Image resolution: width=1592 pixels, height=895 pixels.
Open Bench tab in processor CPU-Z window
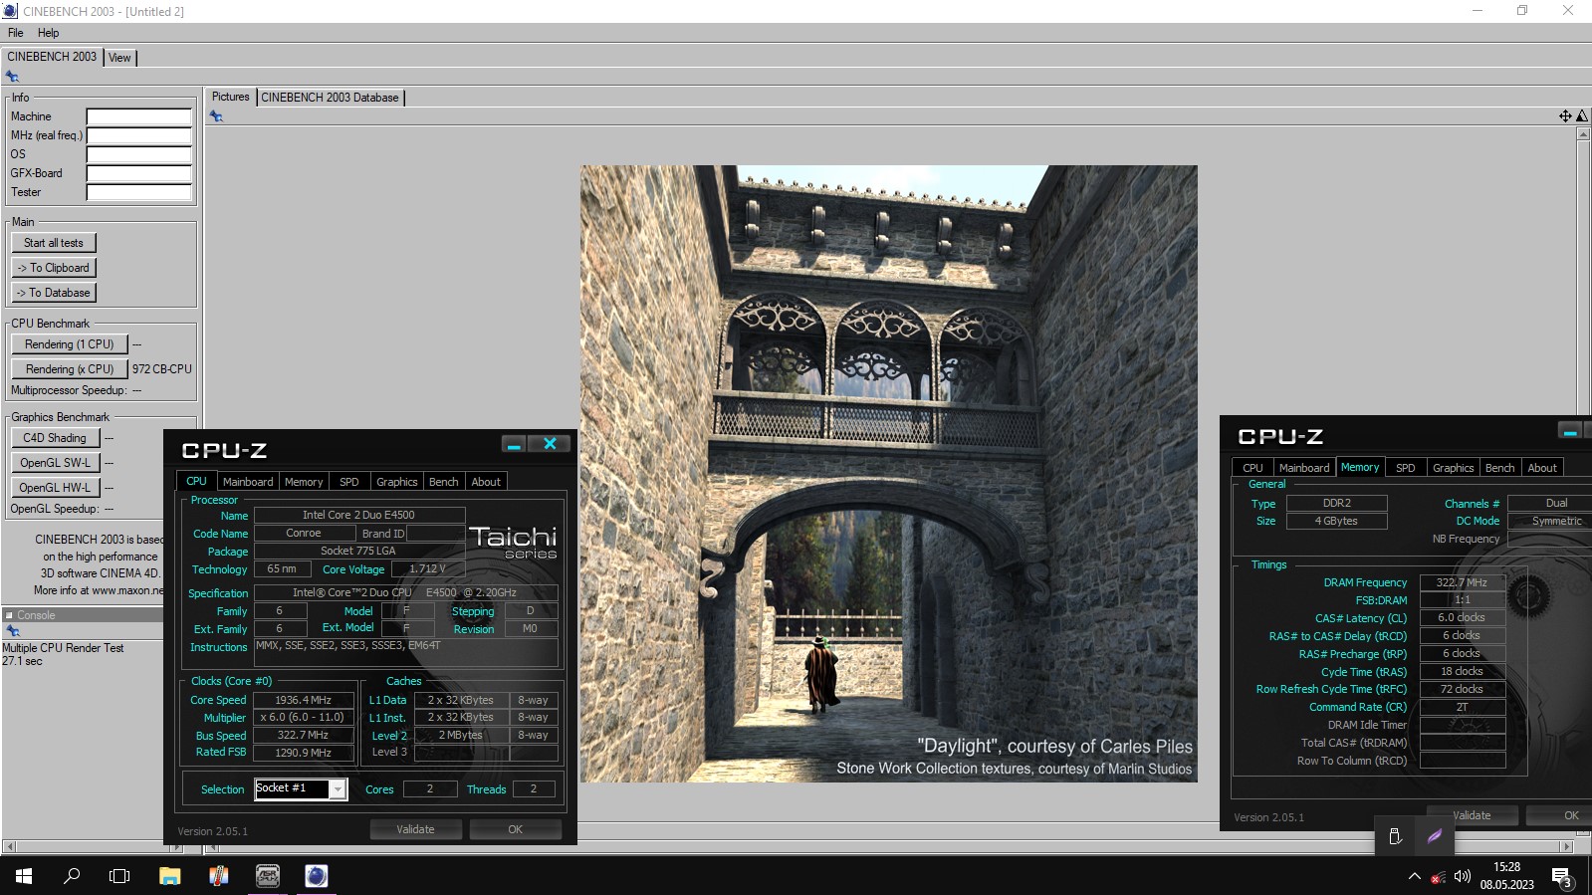(x=444, y=482)
